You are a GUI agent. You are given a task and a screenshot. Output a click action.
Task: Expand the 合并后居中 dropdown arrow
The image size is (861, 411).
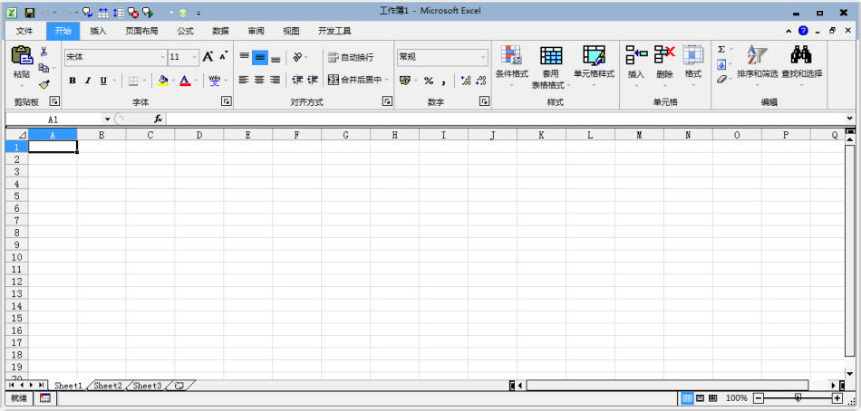pos(386,81)
